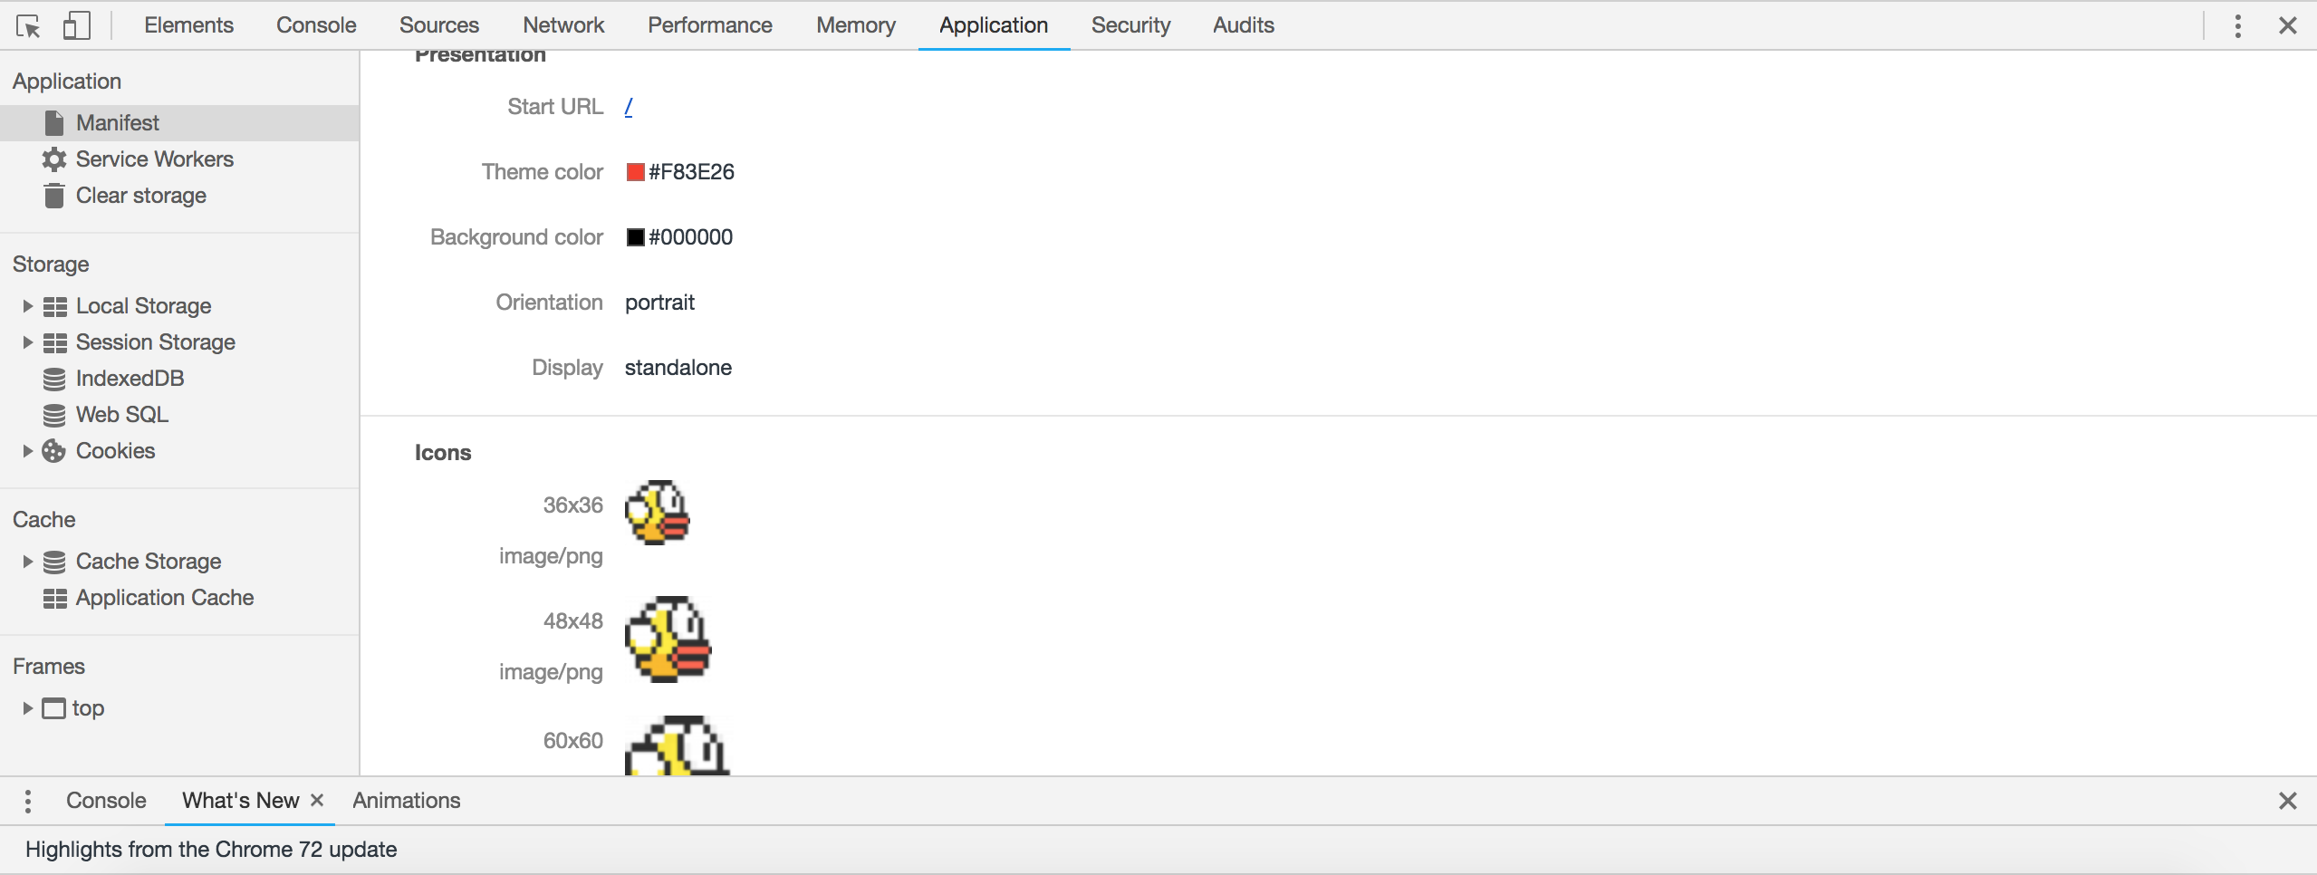Select the IndexedDB database icon
2317x875 pixels.
[54, 379]
